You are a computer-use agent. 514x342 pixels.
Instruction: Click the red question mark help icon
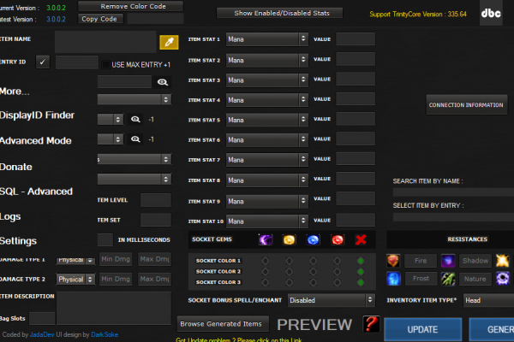[371, 324]
